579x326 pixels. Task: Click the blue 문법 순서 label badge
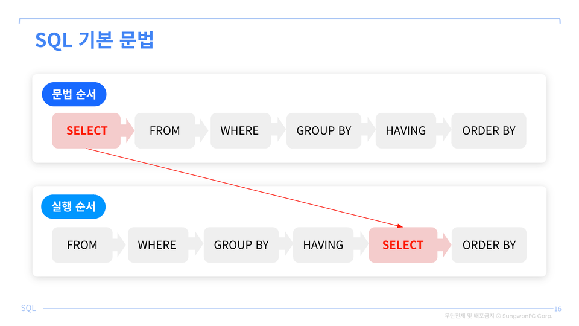tap(74, 95)
